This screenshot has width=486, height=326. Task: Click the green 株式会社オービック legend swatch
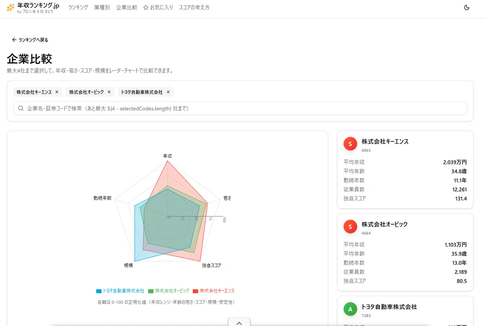[151, 291]
